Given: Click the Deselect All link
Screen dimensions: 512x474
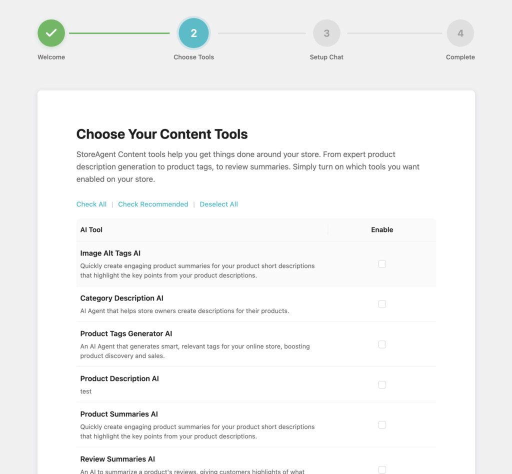Looking at the screenshot, I should [x=218, y=204].
